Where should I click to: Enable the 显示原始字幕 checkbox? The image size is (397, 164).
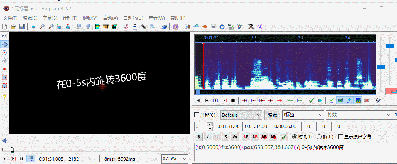pyautogui.click(x=341, y=137)
